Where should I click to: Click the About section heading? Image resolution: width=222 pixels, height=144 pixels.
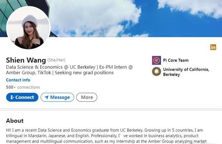pos(15,121)
